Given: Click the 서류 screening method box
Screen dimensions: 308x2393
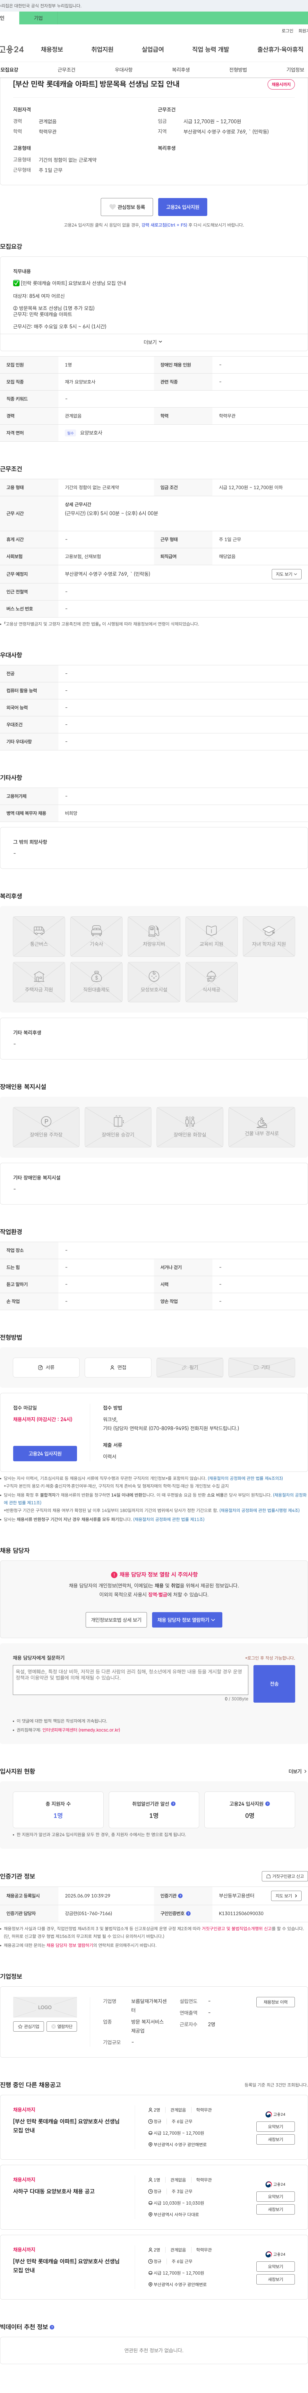Looking at the screenshot, I should (47, 1368).
